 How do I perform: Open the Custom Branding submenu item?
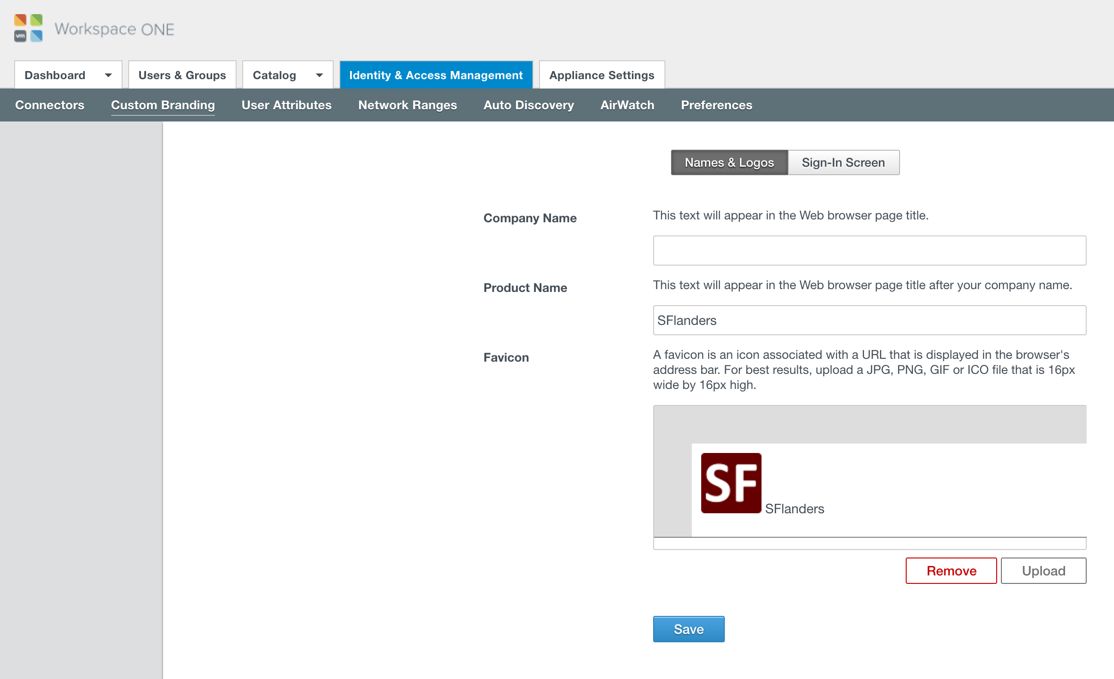pos(163,105)
